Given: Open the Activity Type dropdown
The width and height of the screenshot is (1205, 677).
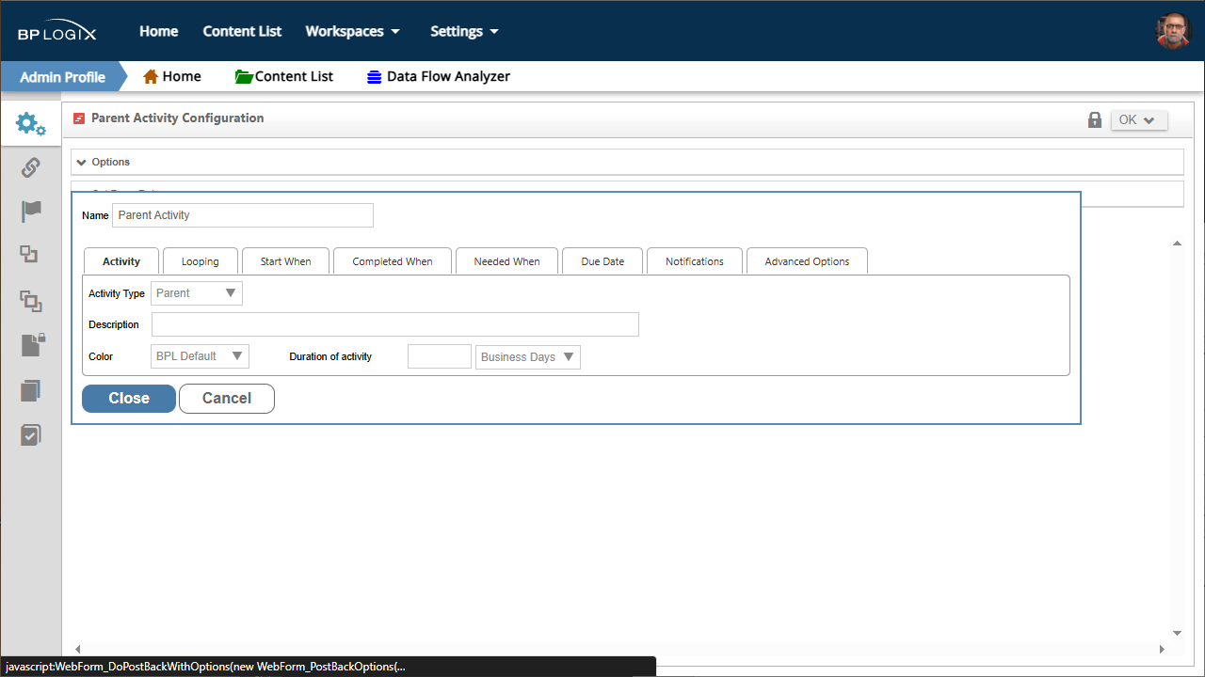Looking at the screenshot, I should [197, 293].
